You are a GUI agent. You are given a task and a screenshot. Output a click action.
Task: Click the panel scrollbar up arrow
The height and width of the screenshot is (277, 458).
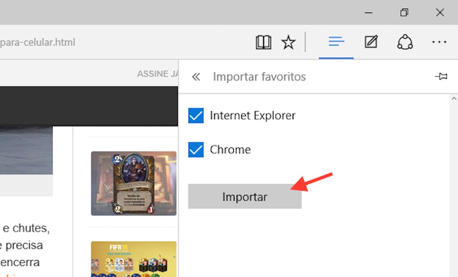coord(454,98)
